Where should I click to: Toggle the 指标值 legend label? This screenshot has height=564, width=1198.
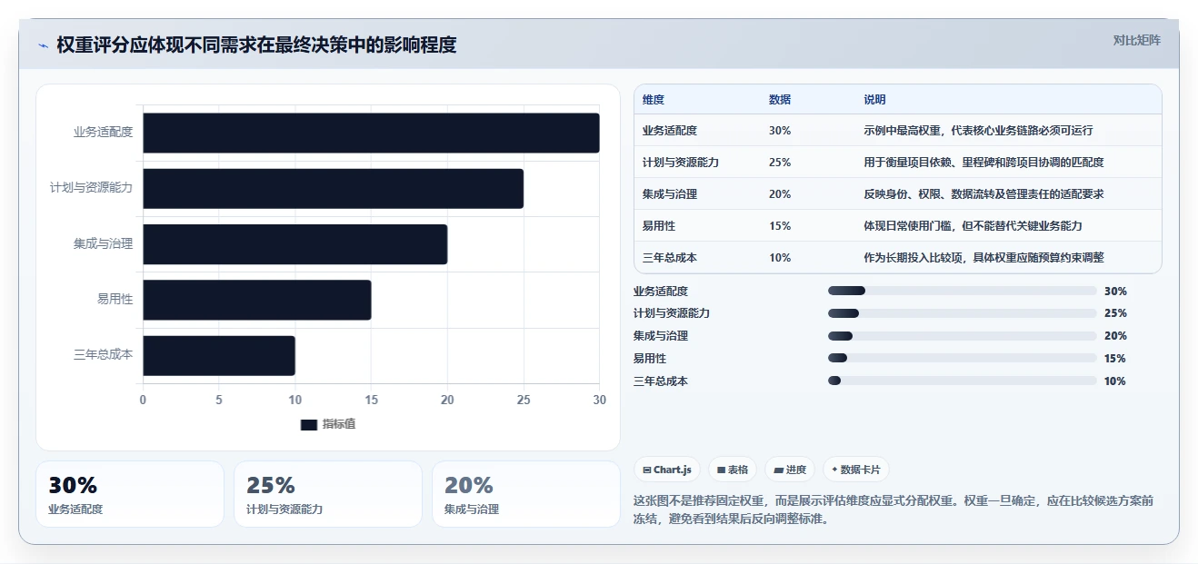[x=339, y=424]
